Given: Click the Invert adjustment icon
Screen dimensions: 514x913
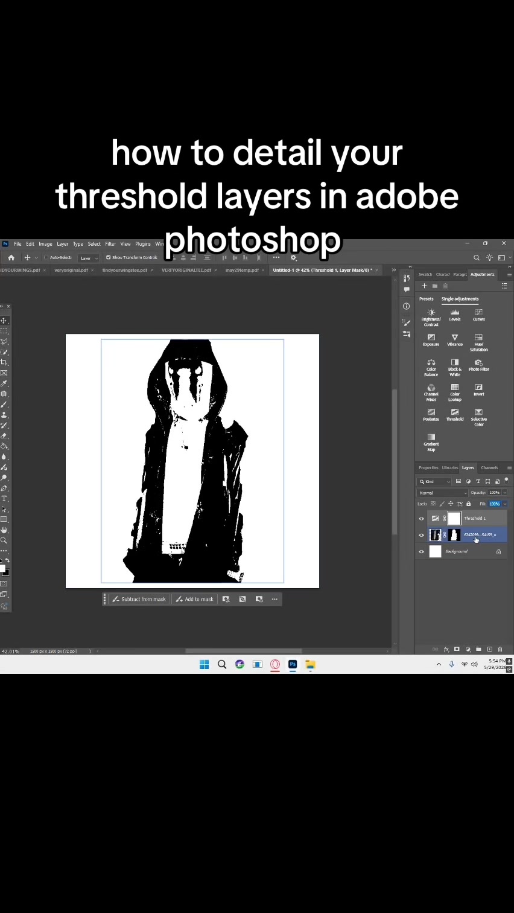Looking at the screenshot, I should 478,390.
